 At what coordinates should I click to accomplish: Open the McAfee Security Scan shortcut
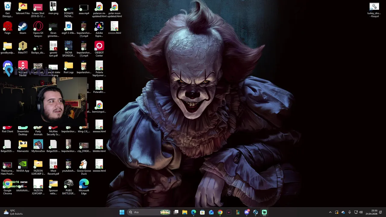coord(53,131)
